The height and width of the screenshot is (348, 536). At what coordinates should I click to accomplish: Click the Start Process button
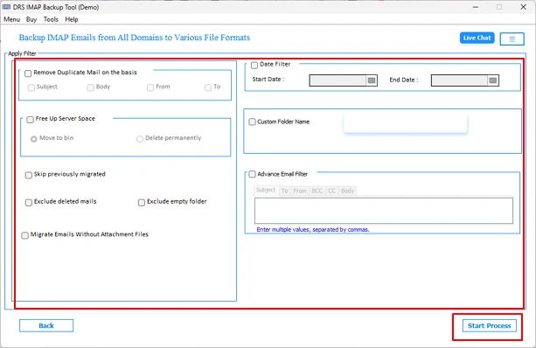pos(489,326)
